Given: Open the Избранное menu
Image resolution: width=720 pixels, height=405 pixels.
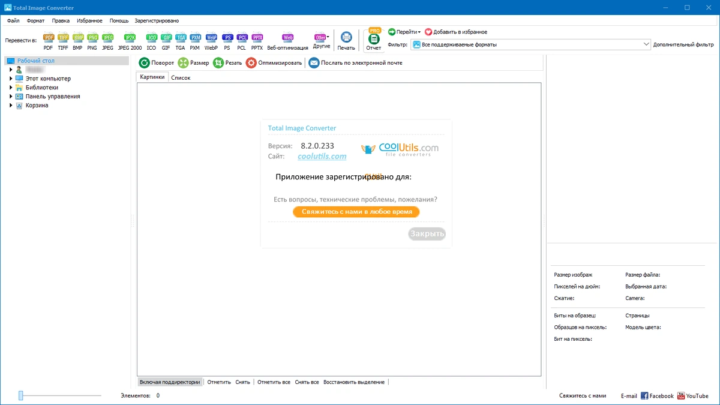Looking at the screenshot, I should pyautogui.click(x=89, y=20).
